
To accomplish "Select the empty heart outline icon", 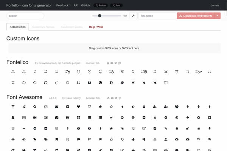I will coord(89,106).
